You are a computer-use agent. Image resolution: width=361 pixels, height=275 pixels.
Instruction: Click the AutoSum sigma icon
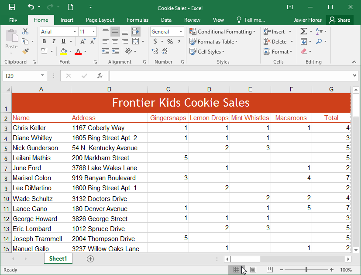coord(303,32)
